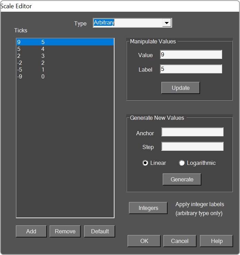The height and width of the screenshot is (255, 240).
Task: Select tick row -5 with label 1
Action: 65,70
